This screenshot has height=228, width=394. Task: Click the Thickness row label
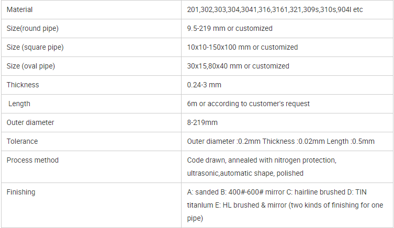(22, 85)
